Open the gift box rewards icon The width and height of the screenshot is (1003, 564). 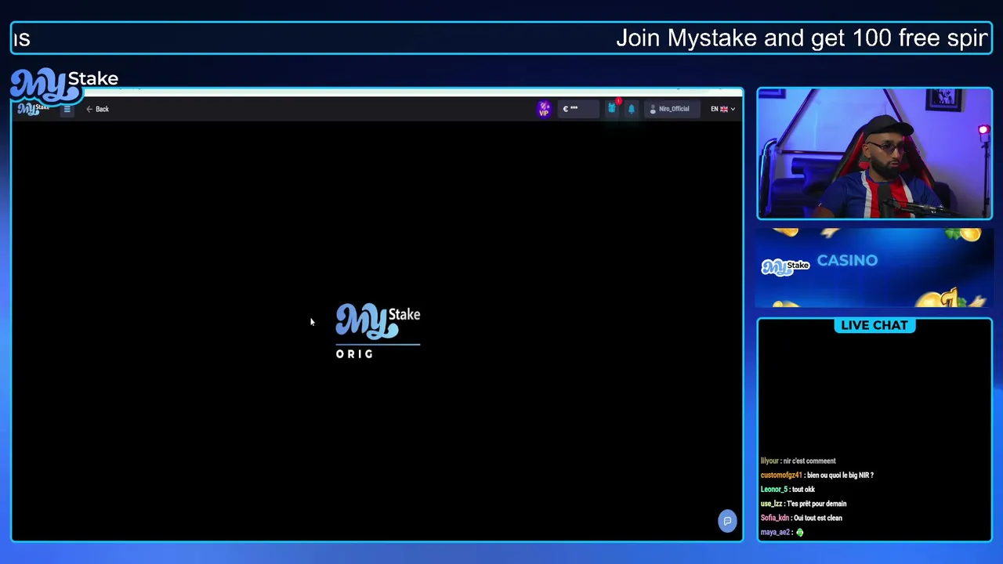pyautogui.click(x=612, y=109)
